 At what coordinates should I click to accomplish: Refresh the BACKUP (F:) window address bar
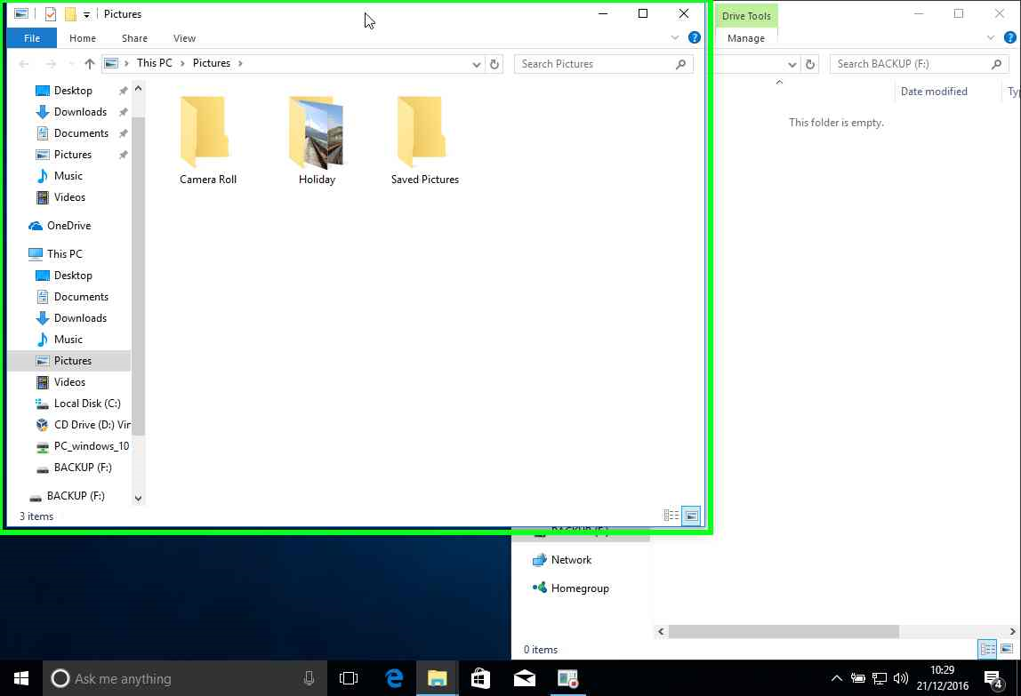810,64
